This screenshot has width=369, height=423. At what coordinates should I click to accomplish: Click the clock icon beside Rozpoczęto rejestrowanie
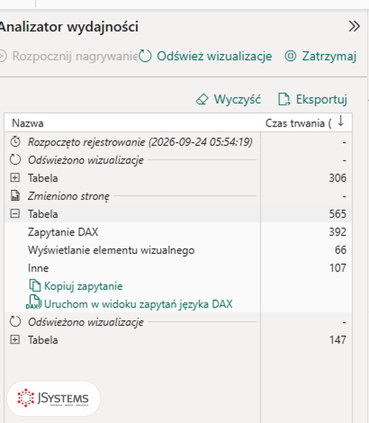(15, 142)
